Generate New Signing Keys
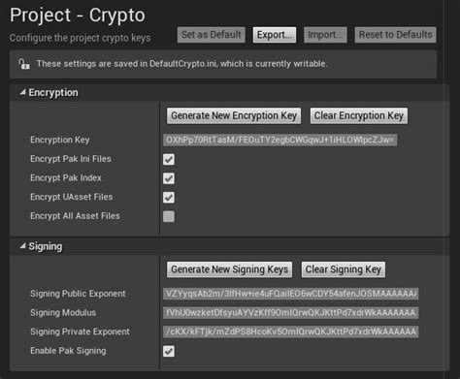Screen dimensions: 460x379 (x=229, y=269)
